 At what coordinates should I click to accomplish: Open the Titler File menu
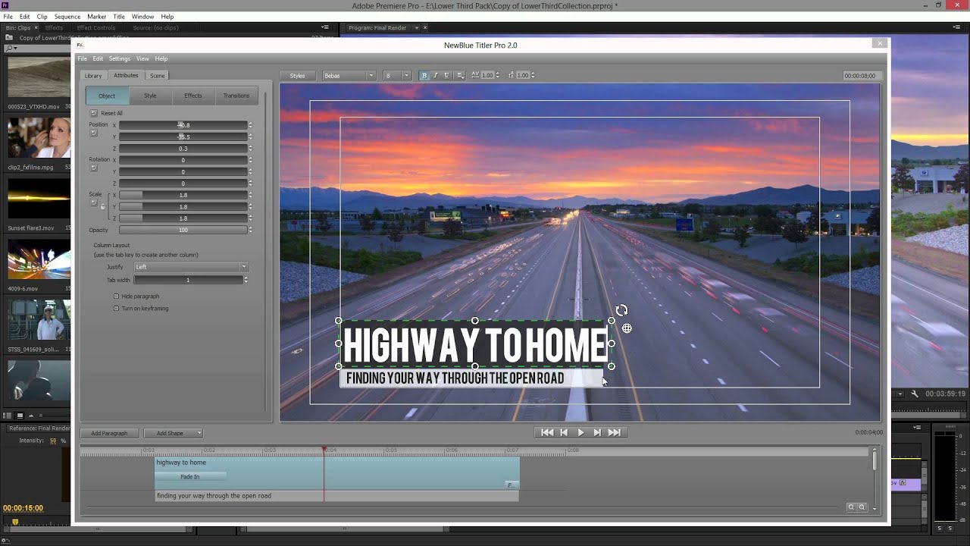(x=82, y=58)
